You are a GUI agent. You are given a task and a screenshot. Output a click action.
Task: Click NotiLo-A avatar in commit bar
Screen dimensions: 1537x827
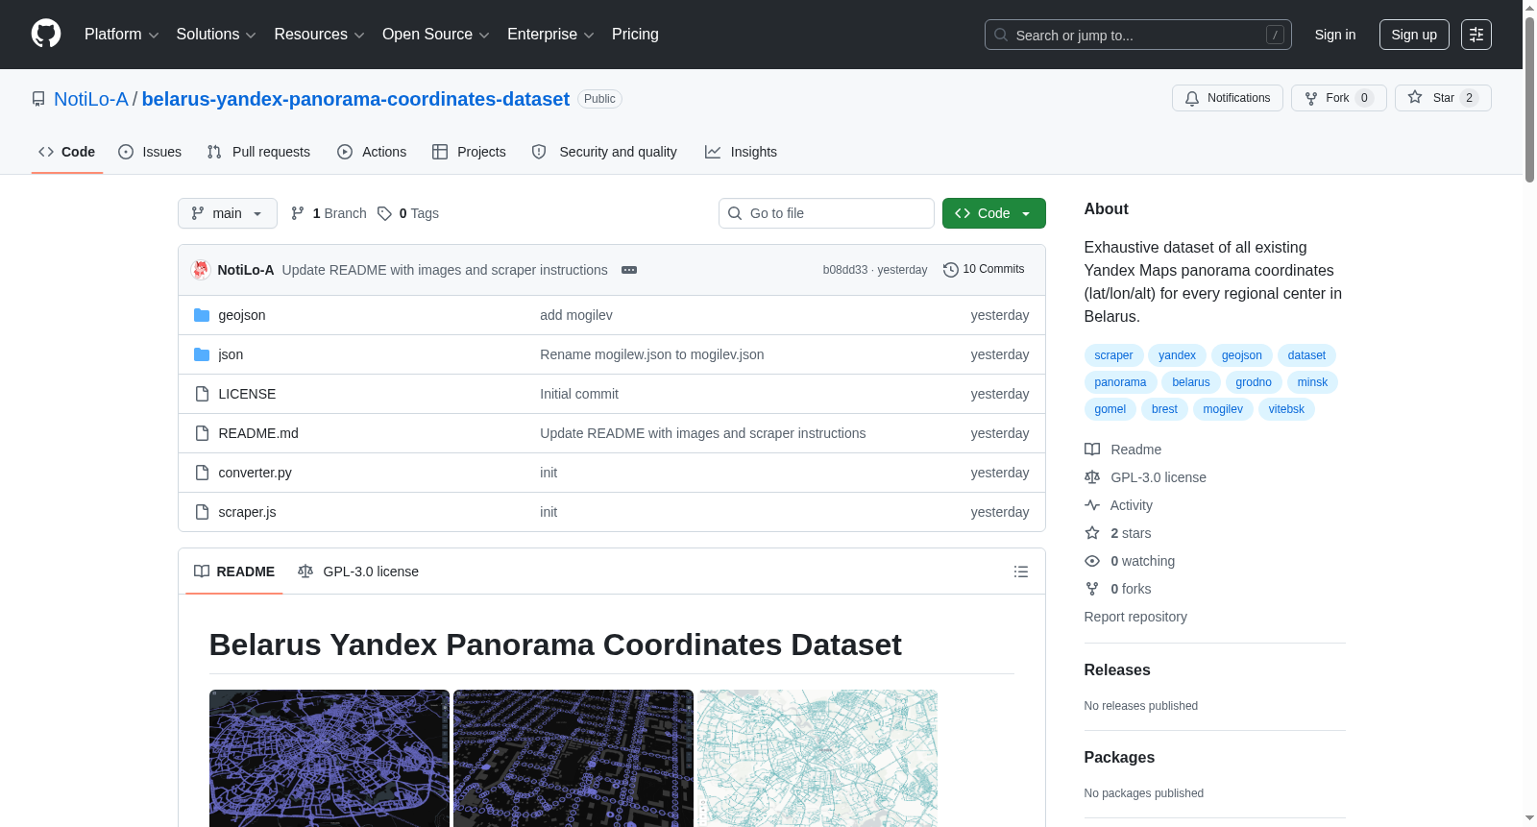pos(201,270)
